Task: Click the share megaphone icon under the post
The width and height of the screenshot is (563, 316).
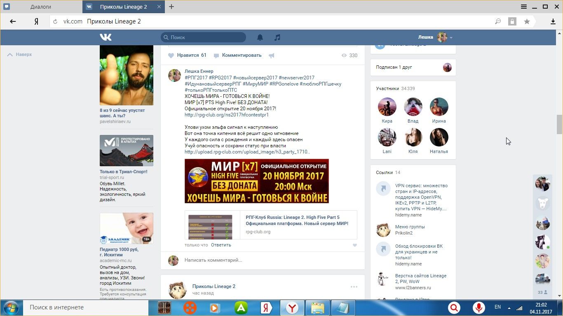Action: (x=271, y=56)
